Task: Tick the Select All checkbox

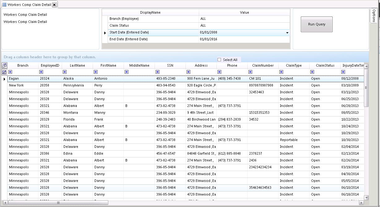Action: (219, 60)
